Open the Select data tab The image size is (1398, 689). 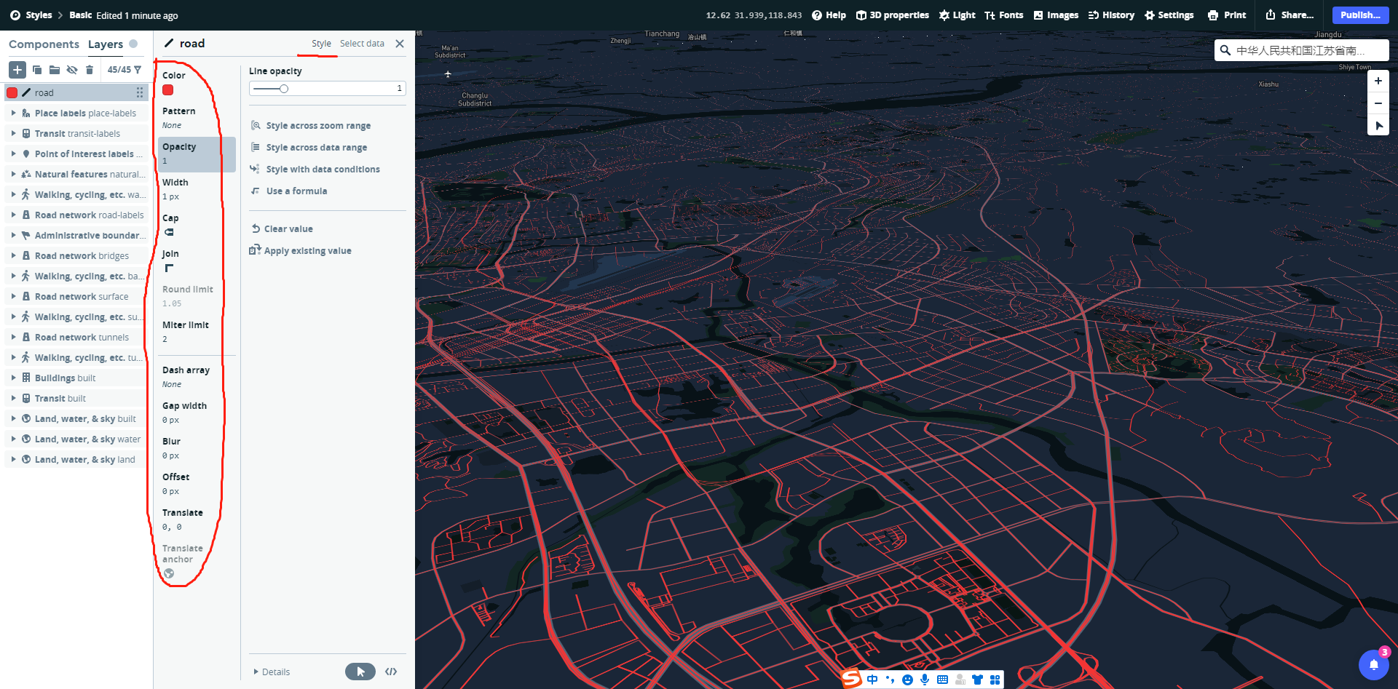coord(362,44)
